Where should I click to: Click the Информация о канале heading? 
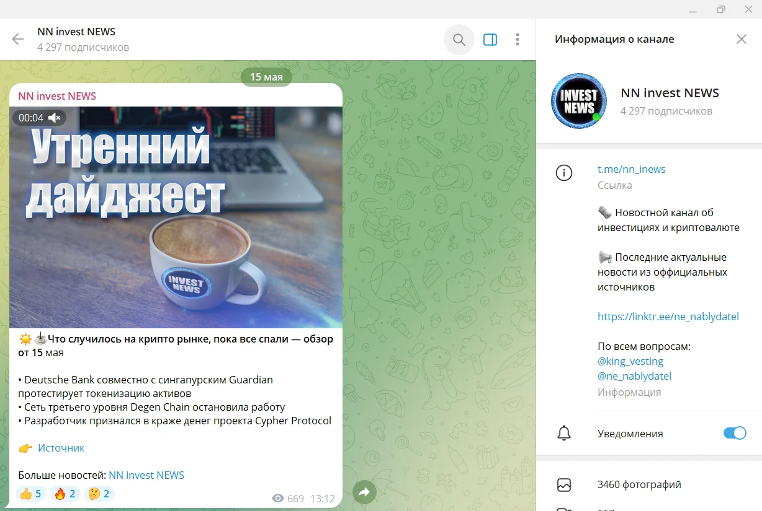[x=614, y=40]
